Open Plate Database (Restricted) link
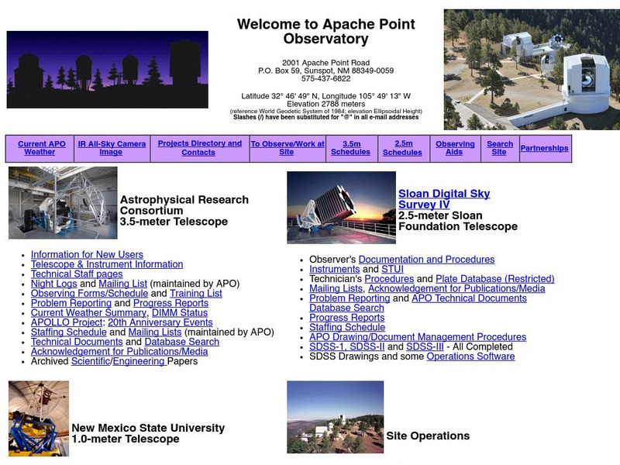The width and height of the screenshot is (620, 465). coord(495,279)
